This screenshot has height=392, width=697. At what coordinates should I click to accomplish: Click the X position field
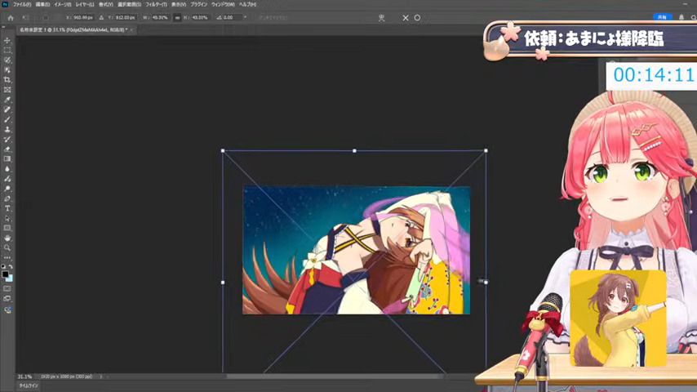tap(82, 18)
